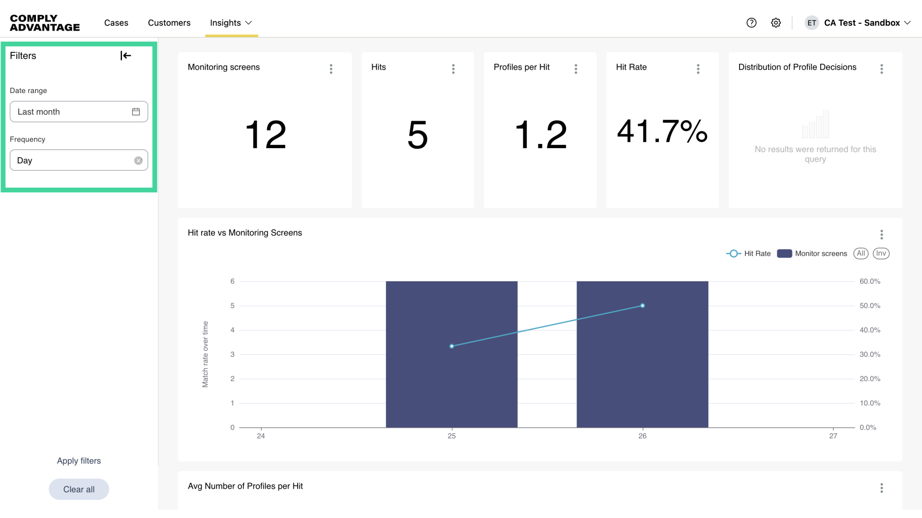This screenshot has height=518, width=922.
Task: Open calendar icon in Date range field
Action: point(136,112)
